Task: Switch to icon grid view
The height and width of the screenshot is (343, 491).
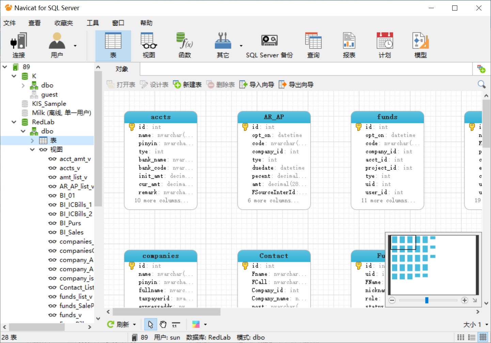Action: [461, 337]
